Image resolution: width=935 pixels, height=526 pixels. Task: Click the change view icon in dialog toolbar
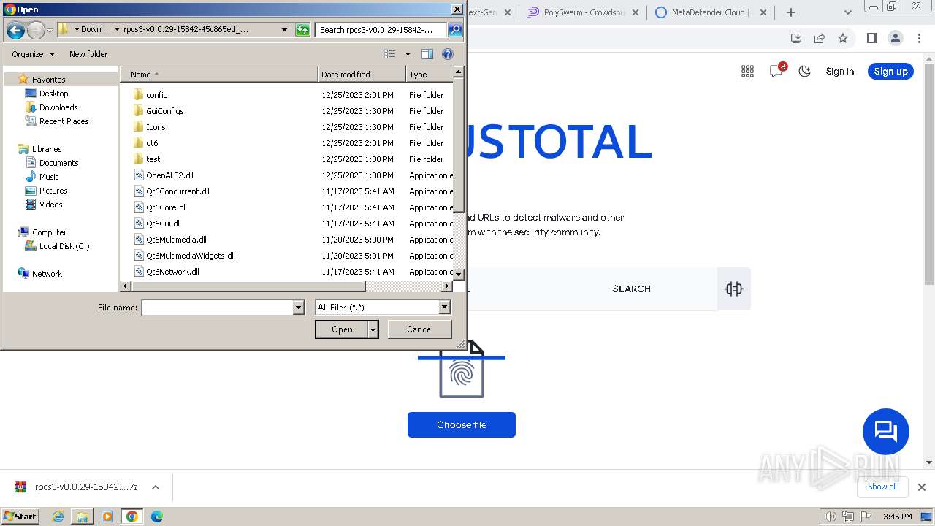[x=390, y=54]
